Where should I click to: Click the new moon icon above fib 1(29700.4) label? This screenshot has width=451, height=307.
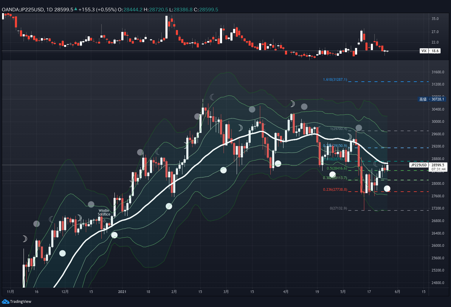point(359,128)
